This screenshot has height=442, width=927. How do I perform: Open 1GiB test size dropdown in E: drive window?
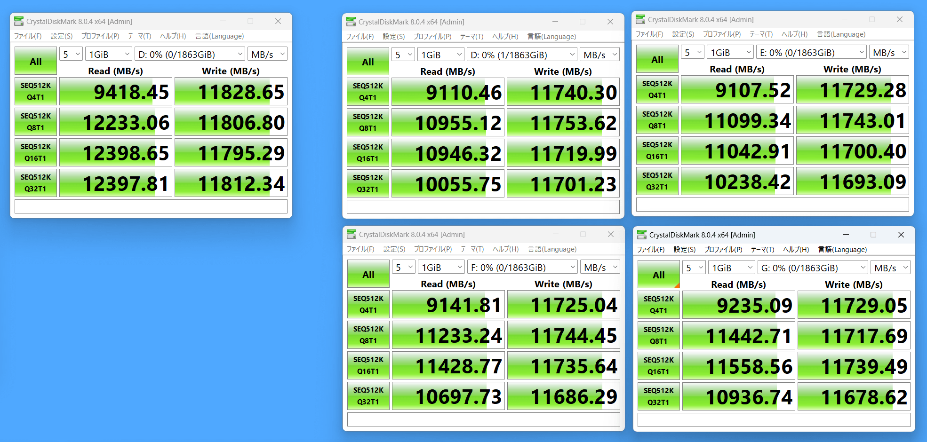(x=730, y=52)
